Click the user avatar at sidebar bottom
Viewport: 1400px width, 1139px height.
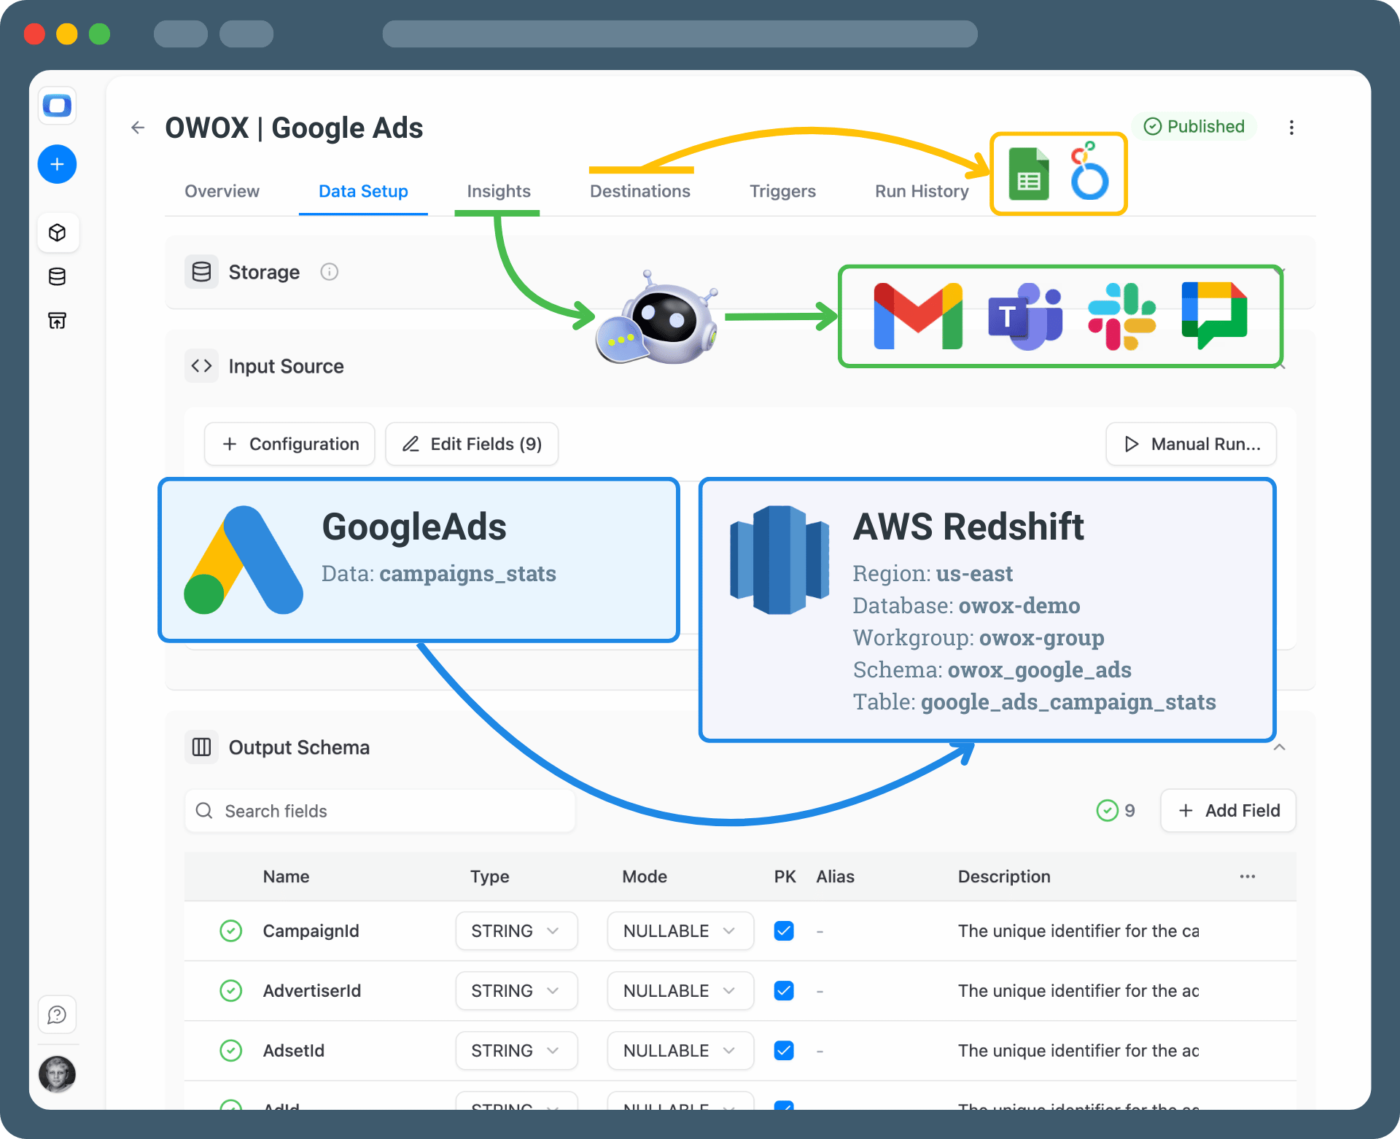(x=57, y=1074)
